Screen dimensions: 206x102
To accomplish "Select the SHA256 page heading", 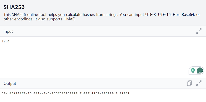I will tap(14, 7).
